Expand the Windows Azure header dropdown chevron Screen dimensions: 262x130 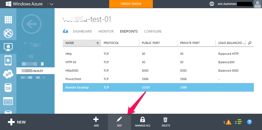[x=52, y=4]
